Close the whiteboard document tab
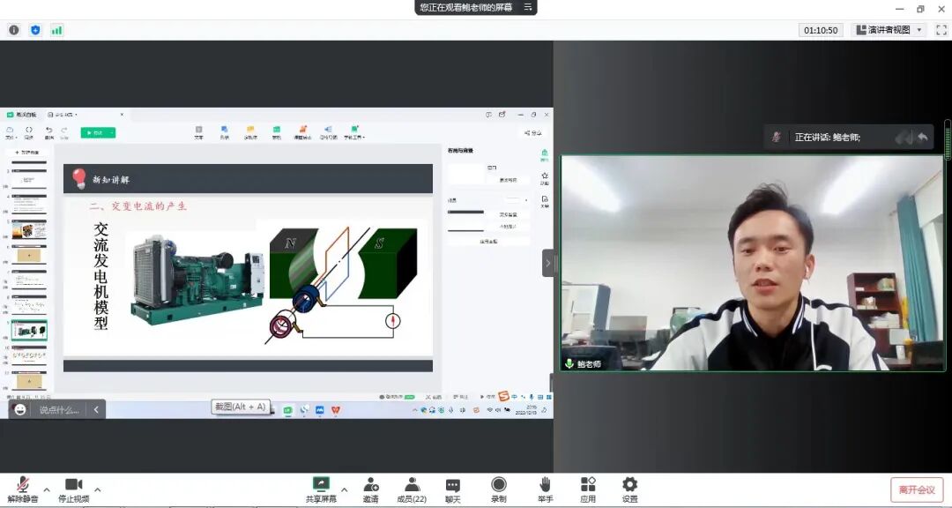Image resolution: width=952 pixels, height=508 pixels. click(x=122, y=115)
